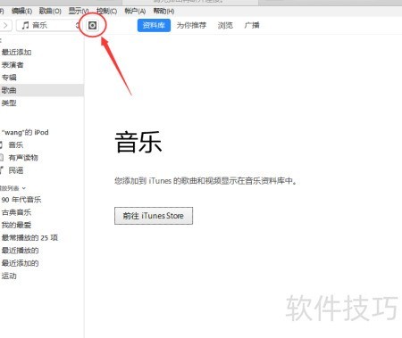The width and height of the screenshot is (402, 338).
Task: Switch to the 浏览 tab
Action: coord(225,25)
